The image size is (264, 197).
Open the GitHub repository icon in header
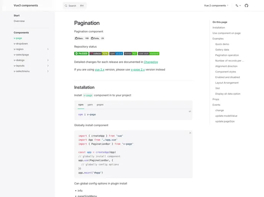(246, 5)
